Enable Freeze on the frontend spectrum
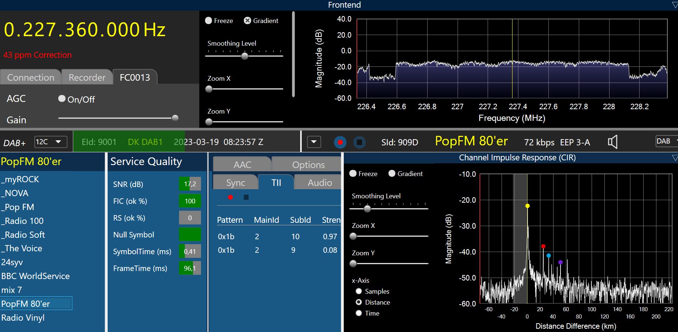The image size is (678, 332). click(209, 21)
